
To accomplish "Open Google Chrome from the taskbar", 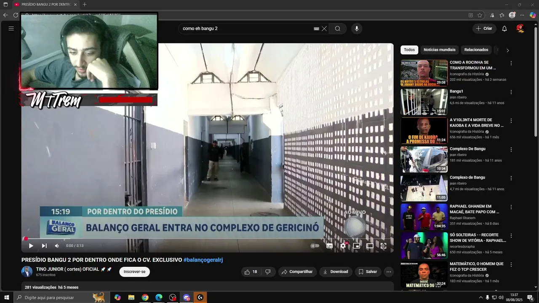I will 145,298.
